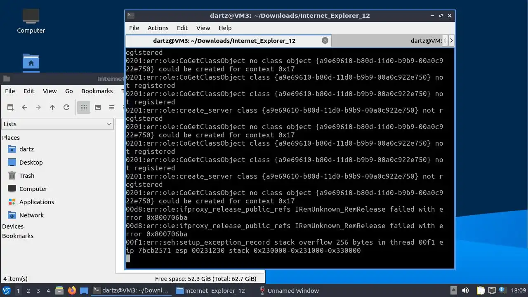Open terminal Help menu
The width and height of the screenshot is (528, 297).
point(225,28)
